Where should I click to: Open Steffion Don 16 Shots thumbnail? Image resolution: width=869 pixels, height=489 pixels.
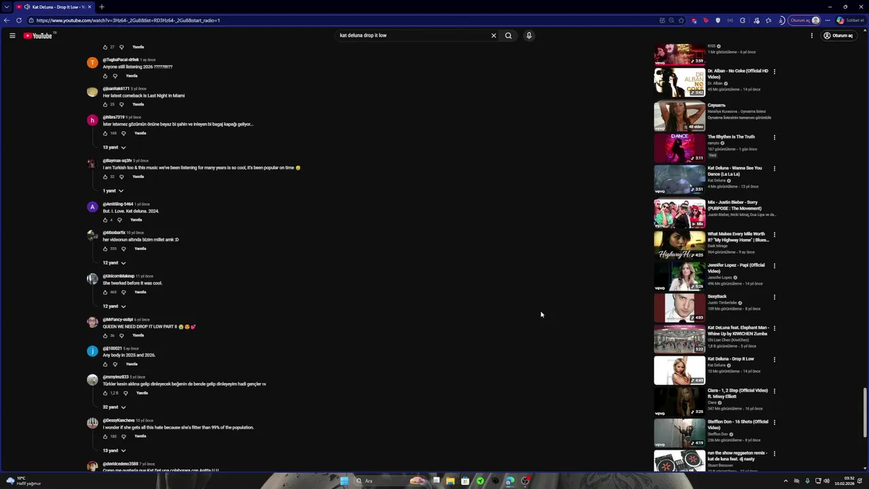(x=680, y=433)
